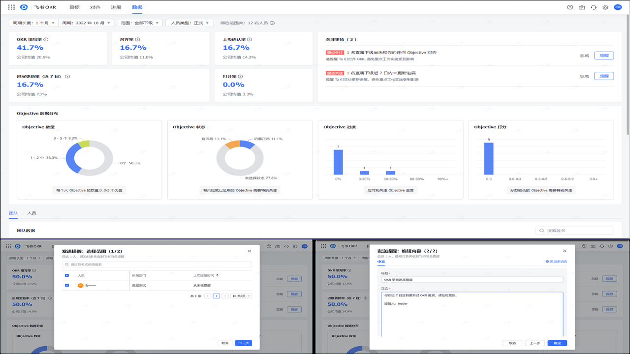Click the user avatar in main top bar
This screenshot has width=630, height=354.
[x=618, y=7]
